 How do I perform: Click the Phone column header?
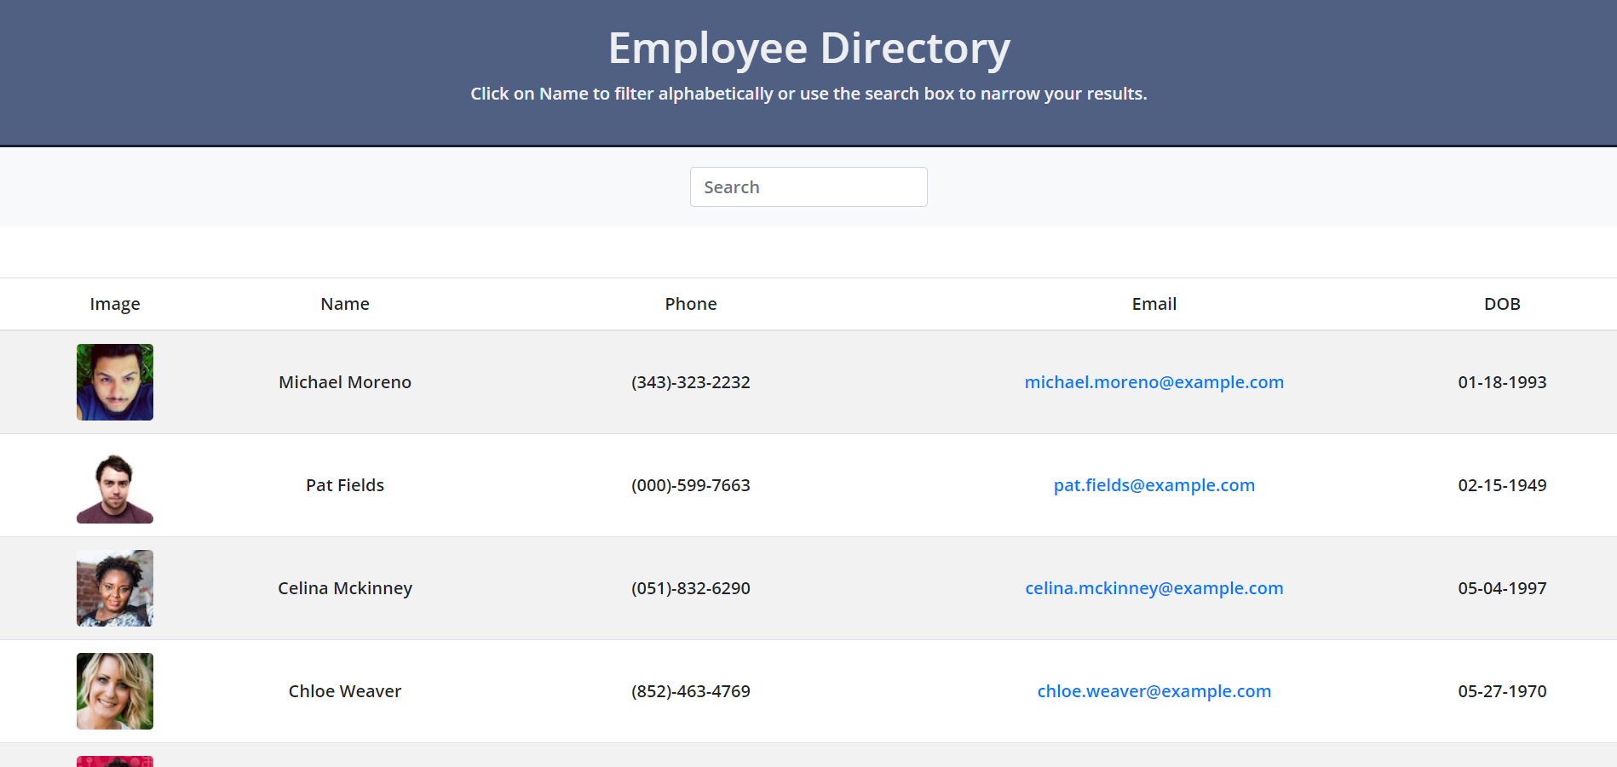coord(690,303)
